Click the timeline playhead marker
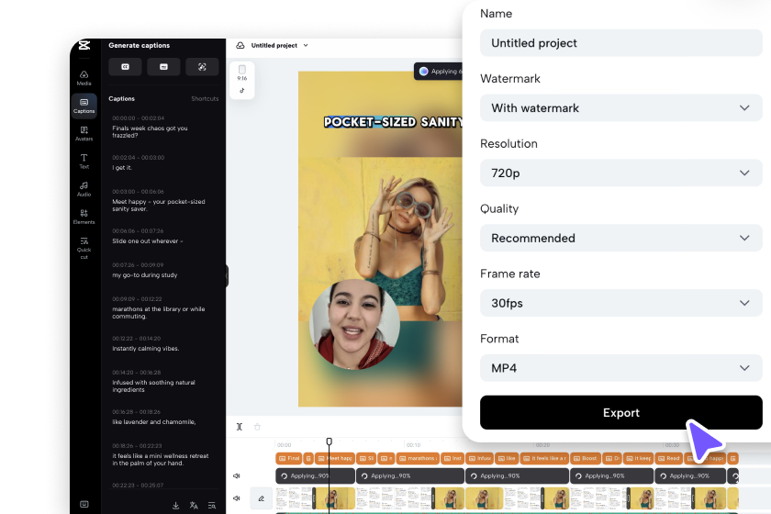Image resolution: width=771 pixels, height=514 pixels. pyautogui.click(x=329, y=441)
